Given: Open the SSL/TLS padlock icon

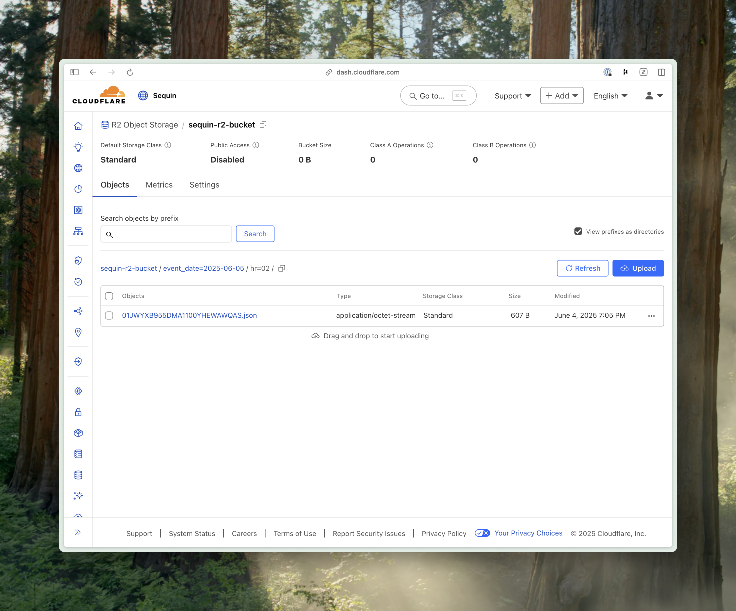Looking at the screenshot, I should click(x=78, y=412).
